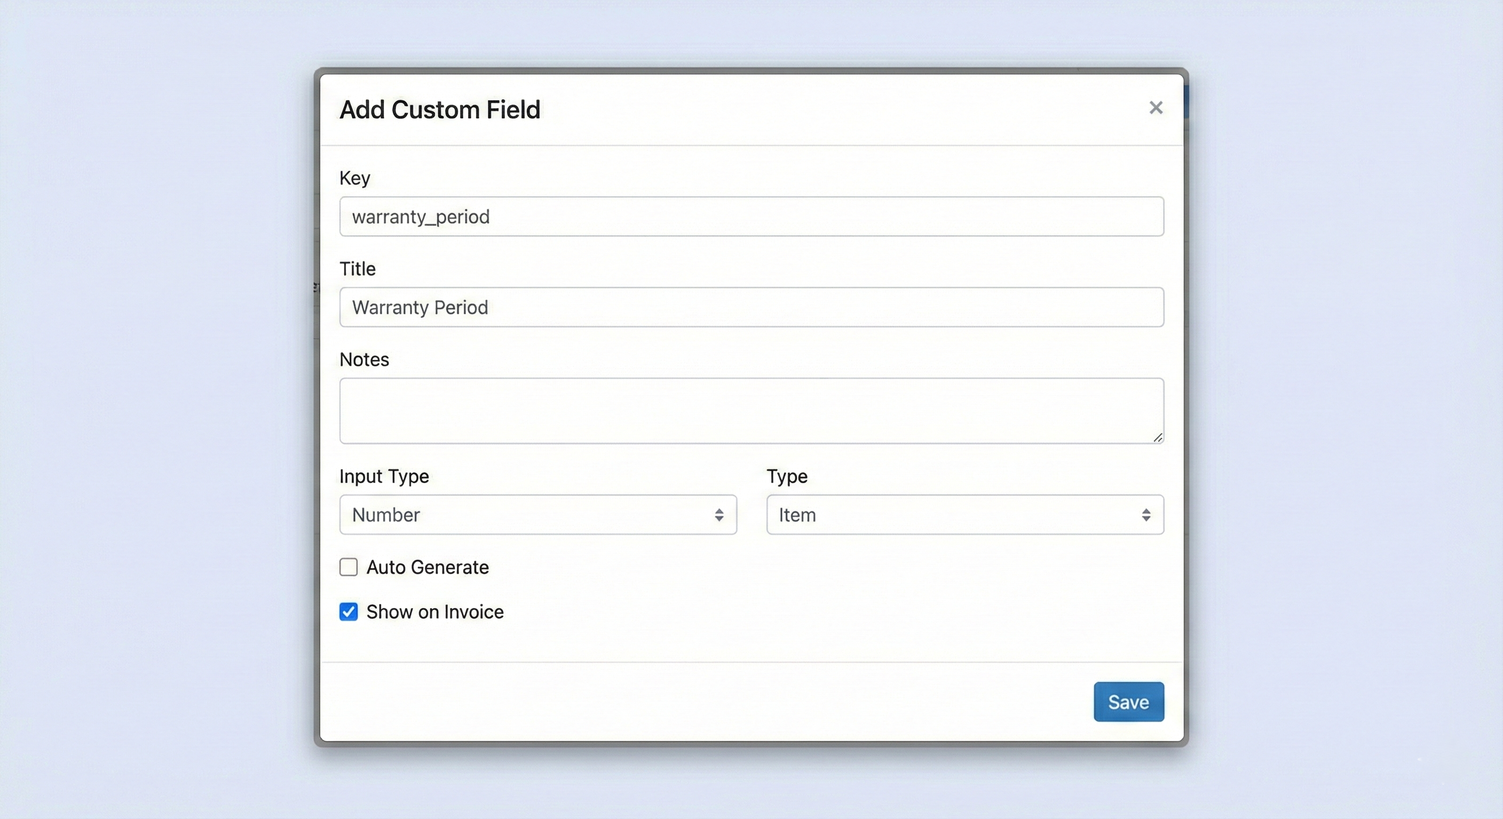
Task: Open the Type dropdown showing Item
Action: click(x=964, y=515)
